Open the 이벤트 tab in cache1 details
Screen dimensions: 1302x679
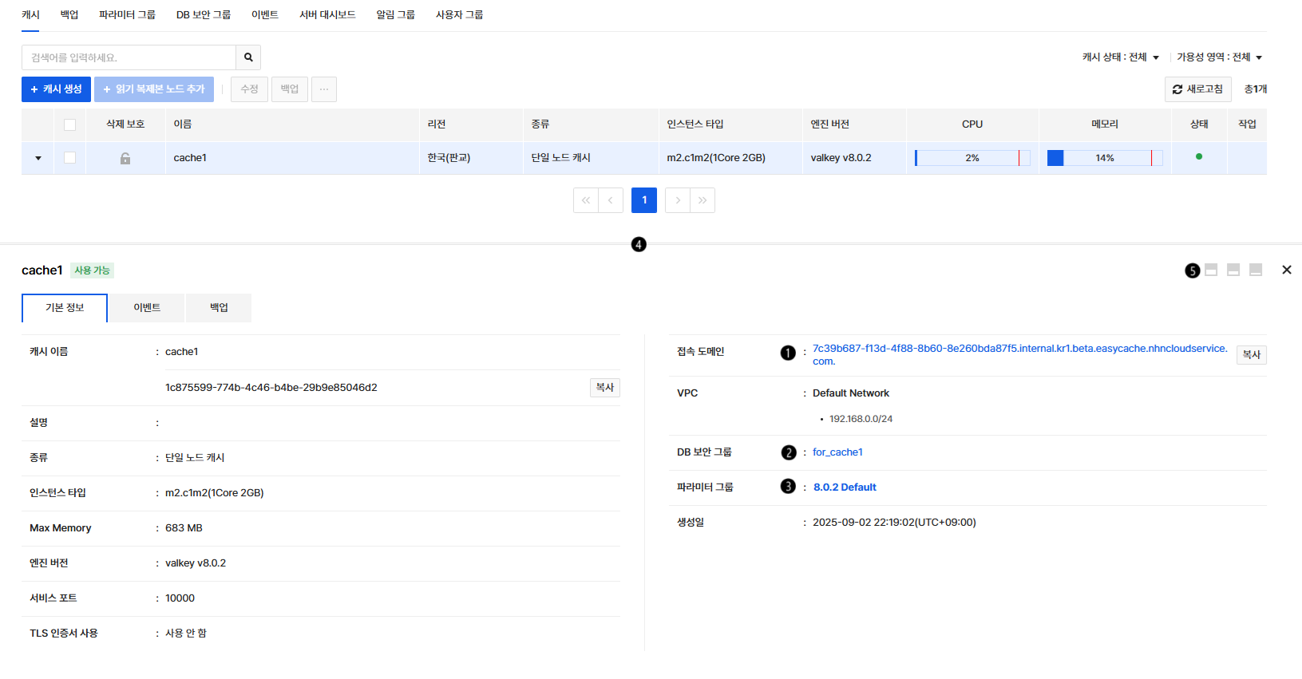[147, 308]
